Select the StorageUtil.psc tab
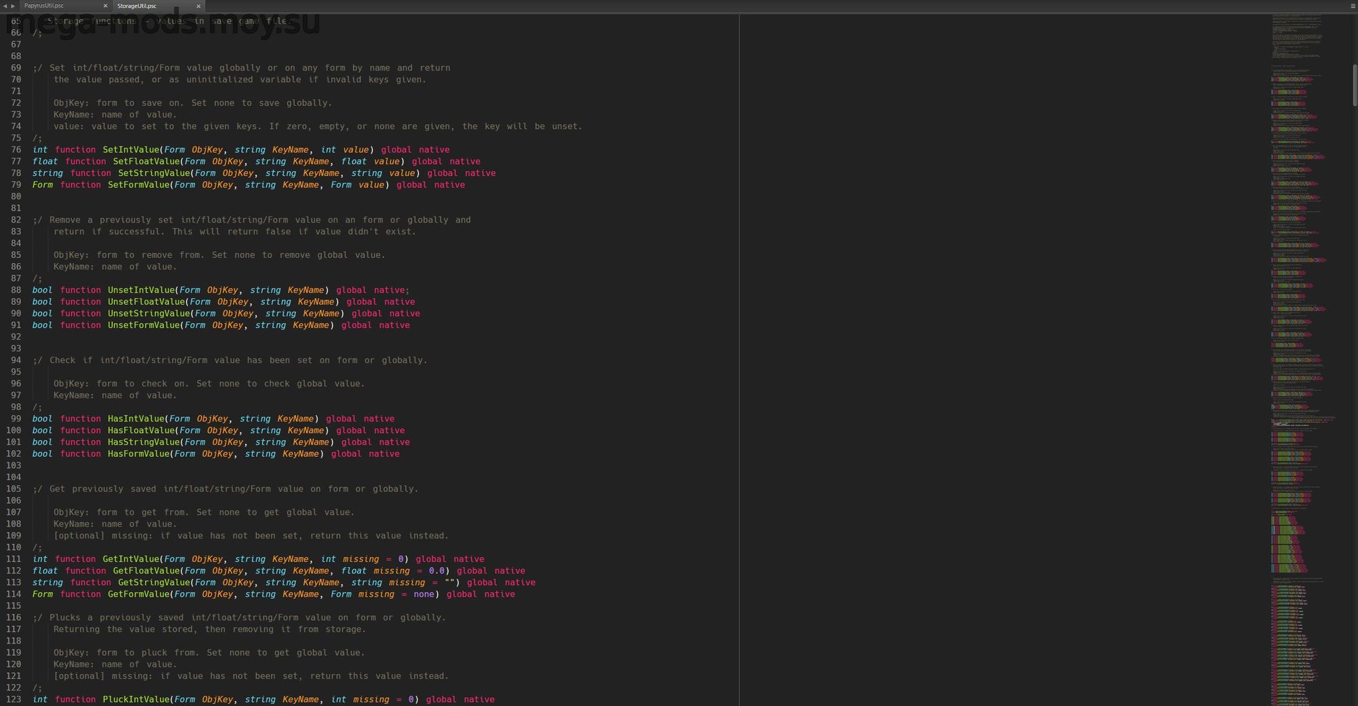1358x706 pixels. coord(136,6)
